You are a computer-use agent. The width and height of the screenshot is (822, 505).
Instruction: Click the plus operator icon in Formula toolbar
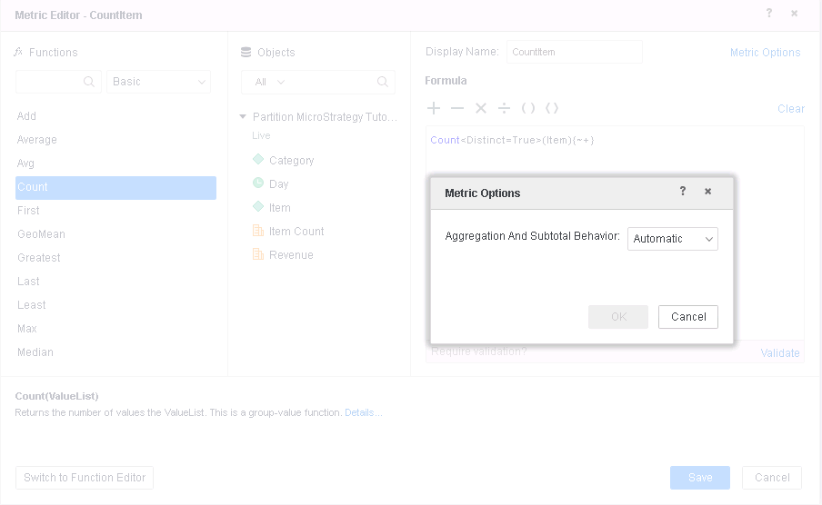(434, 108)
